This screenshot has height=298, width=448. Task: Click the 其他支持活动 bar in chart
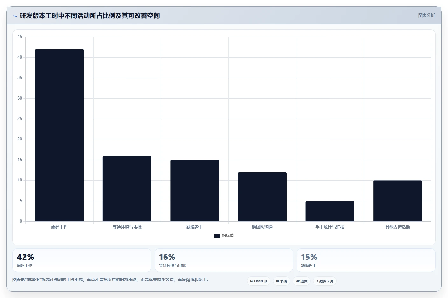click(x=397, y=201)
